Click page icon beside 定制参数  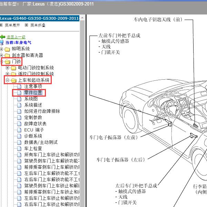pyautogui.click(x=19, y=118)
